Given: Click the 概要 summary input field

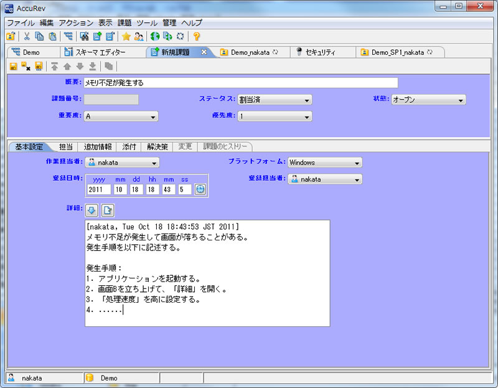Looking at the screenshot, I should coord(241,83).
